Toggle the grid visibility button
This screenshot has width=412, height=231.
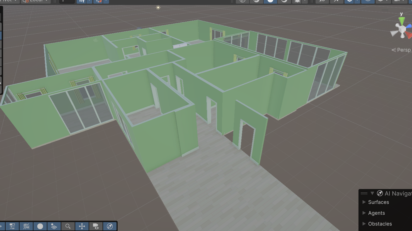(82, 1)
